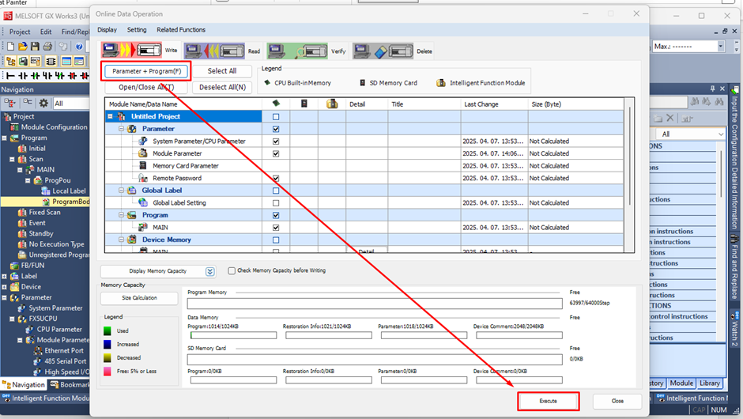Select System Parameter in Navigation tree
743x419 pixels.
[x=55, y=308]
